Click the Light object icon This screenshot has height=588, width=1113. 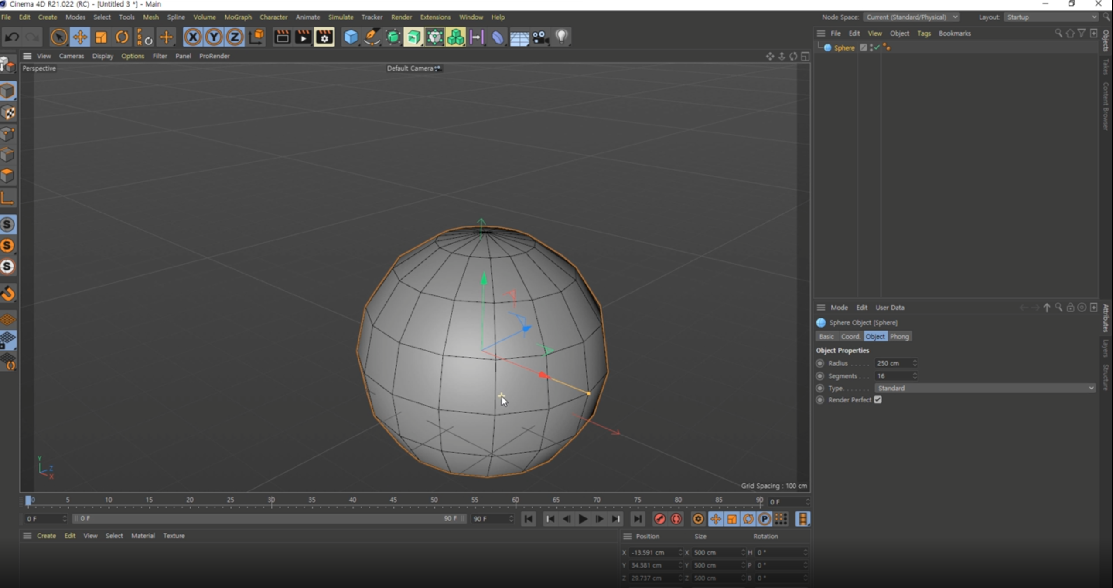click(562, 37)
